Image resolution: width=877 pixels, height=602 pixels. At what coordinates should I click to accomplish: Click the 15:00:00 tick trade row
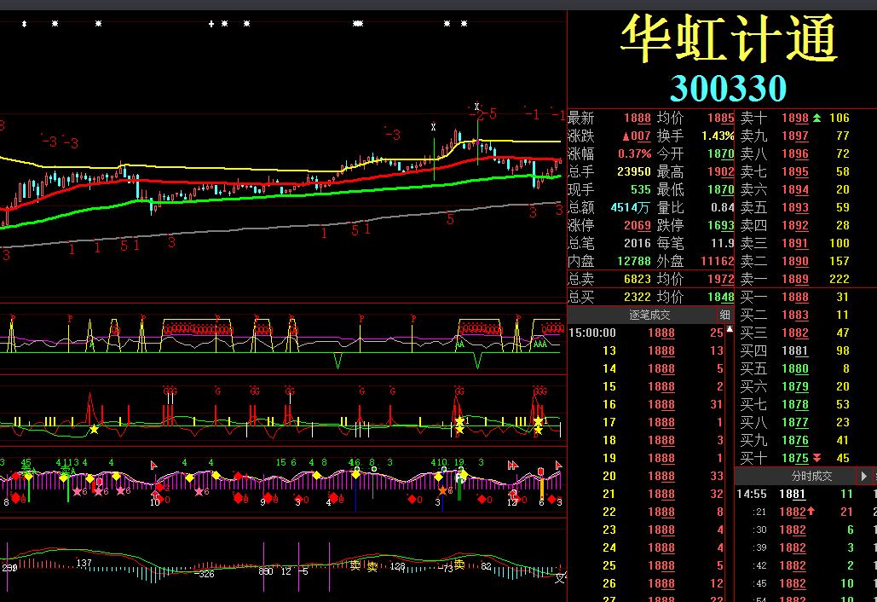[646, 333]
